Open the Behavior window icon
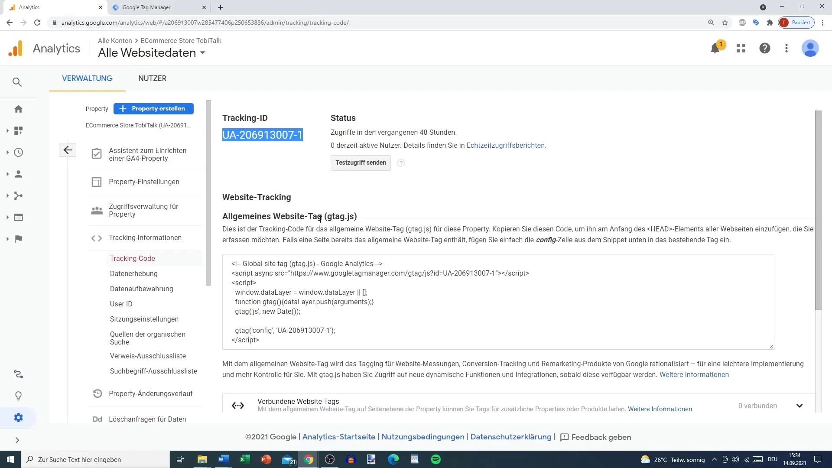832x468 pixels. [x=18, y=217]
